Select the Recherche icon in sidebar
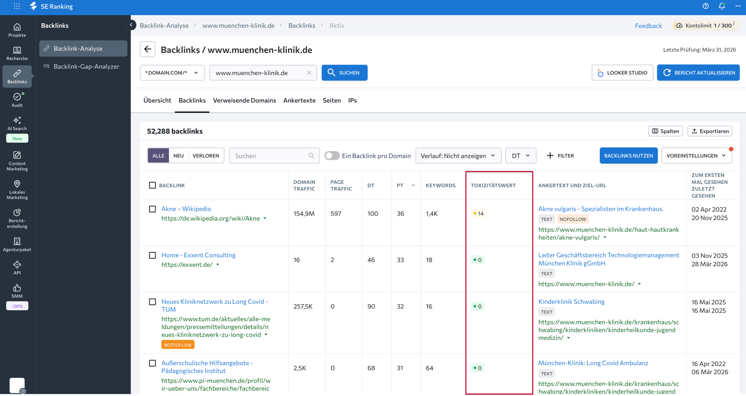Viewport: 746px width, 396px height. (17, 53)
